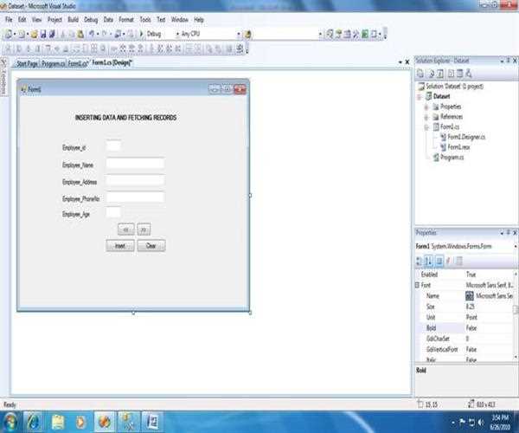Click the Save All toolbar icon
The width and height of the screenshot is (519, 433).
coord(51,34)
